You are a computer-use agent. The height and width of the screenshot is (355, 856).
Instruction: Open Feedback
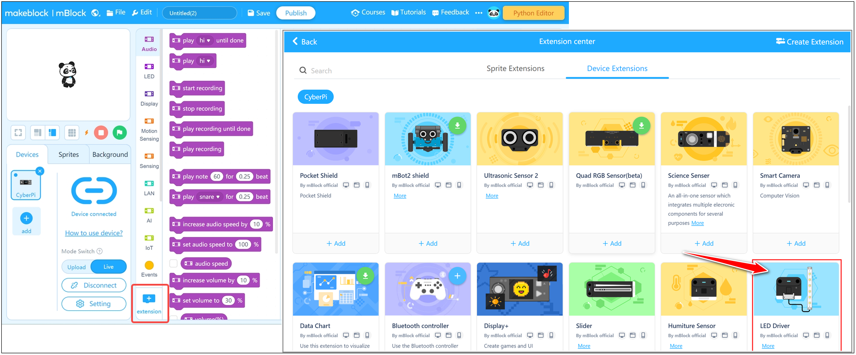(x=451, y=13)
